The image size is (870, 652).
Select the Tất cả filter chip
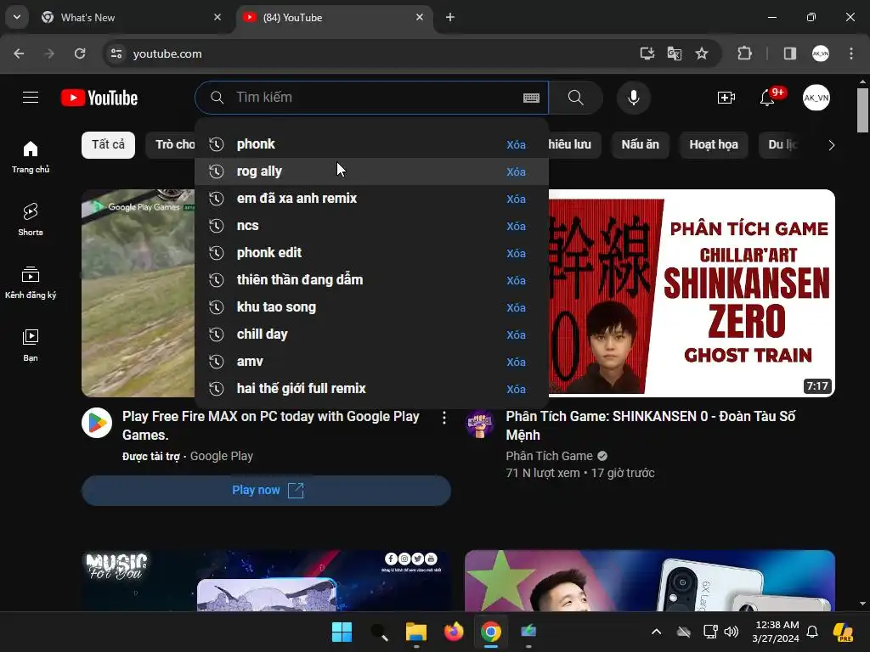[x=108, y=144]
